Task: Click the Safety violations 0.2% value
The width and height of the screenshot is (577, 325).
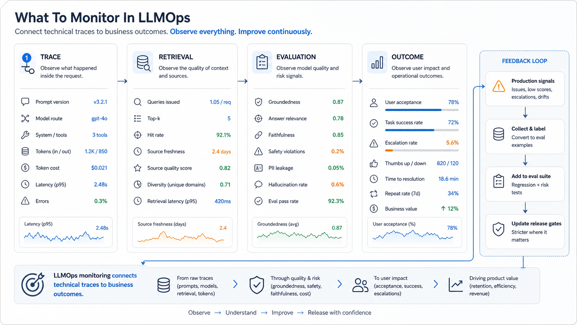Action: [338, 151]
